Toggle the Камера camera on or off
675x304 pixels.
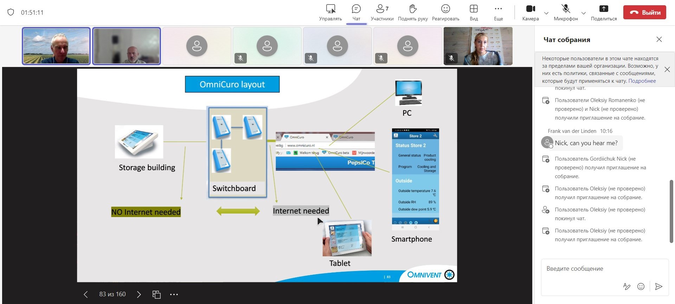click(531, 12)
